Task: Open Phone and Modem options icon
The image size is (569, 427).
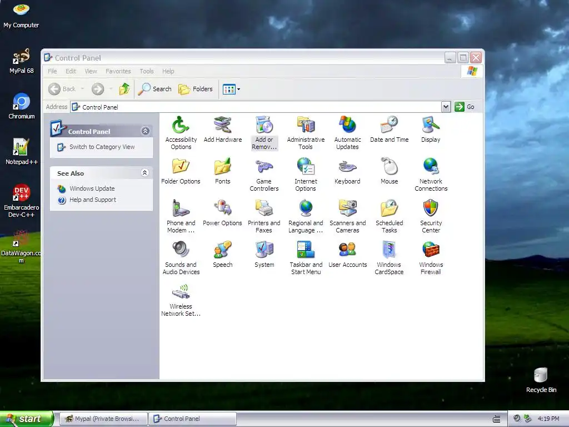Action: (181, 216)
